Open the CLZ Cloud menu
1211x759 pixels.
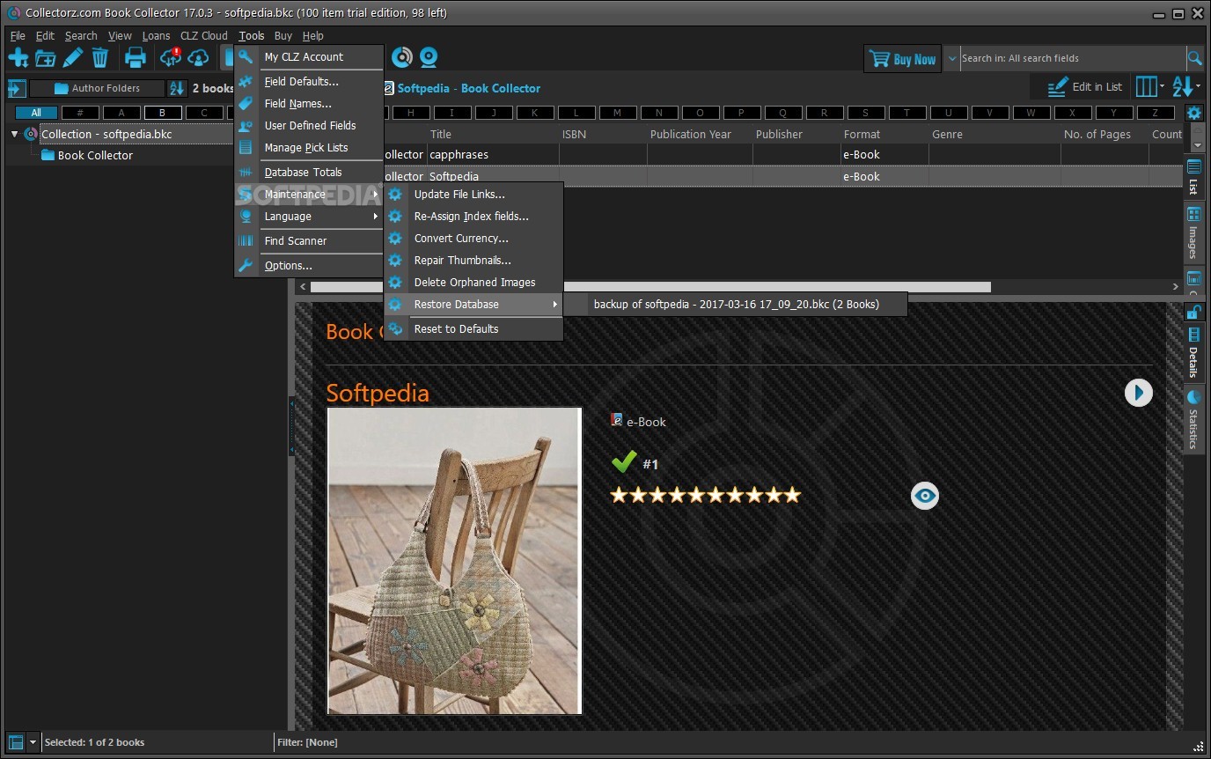click(x=204, y=36)
